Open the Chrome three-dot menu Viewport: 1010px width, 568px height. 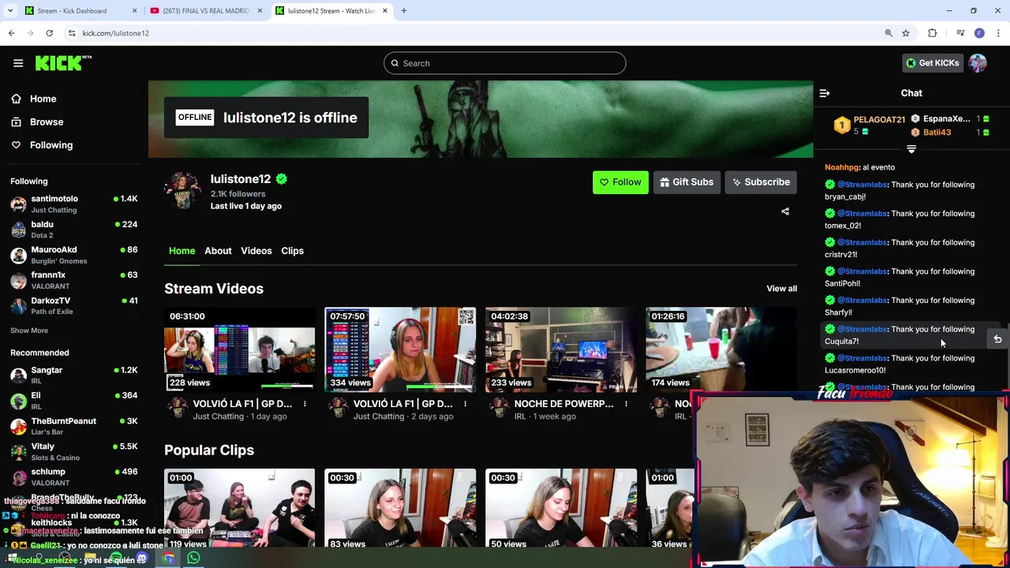coord(998,33)
